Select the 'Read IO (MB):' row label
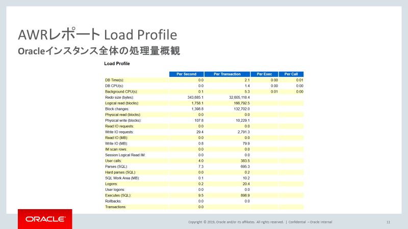Viewport: 408px width, 229px height. point(117,138)
